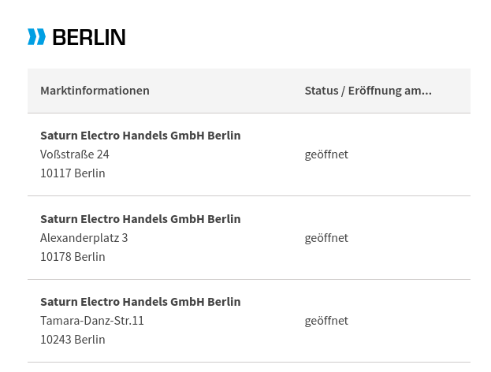Image resolution: width=491 pixels, height=372 pixels.
Task: Click the divider line below 10243 Berlin
Action: 249,363
